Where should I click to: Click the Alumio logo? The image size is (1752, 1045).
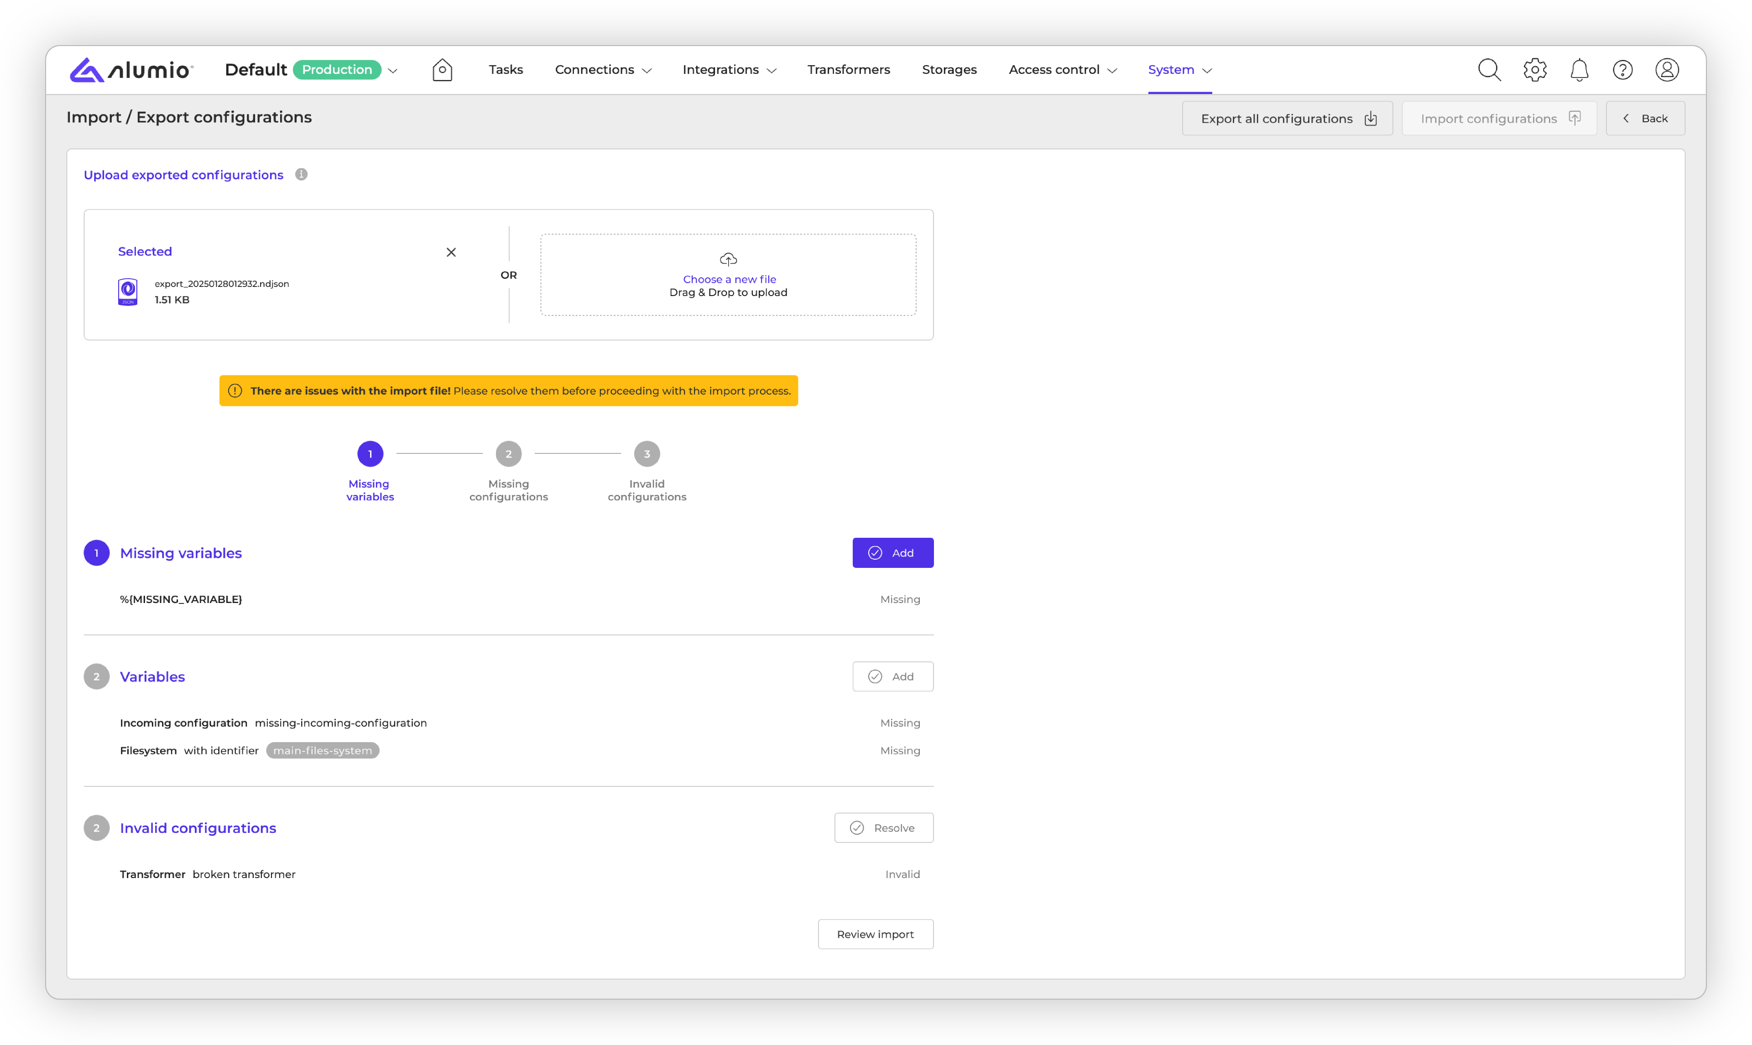[131, 70]
